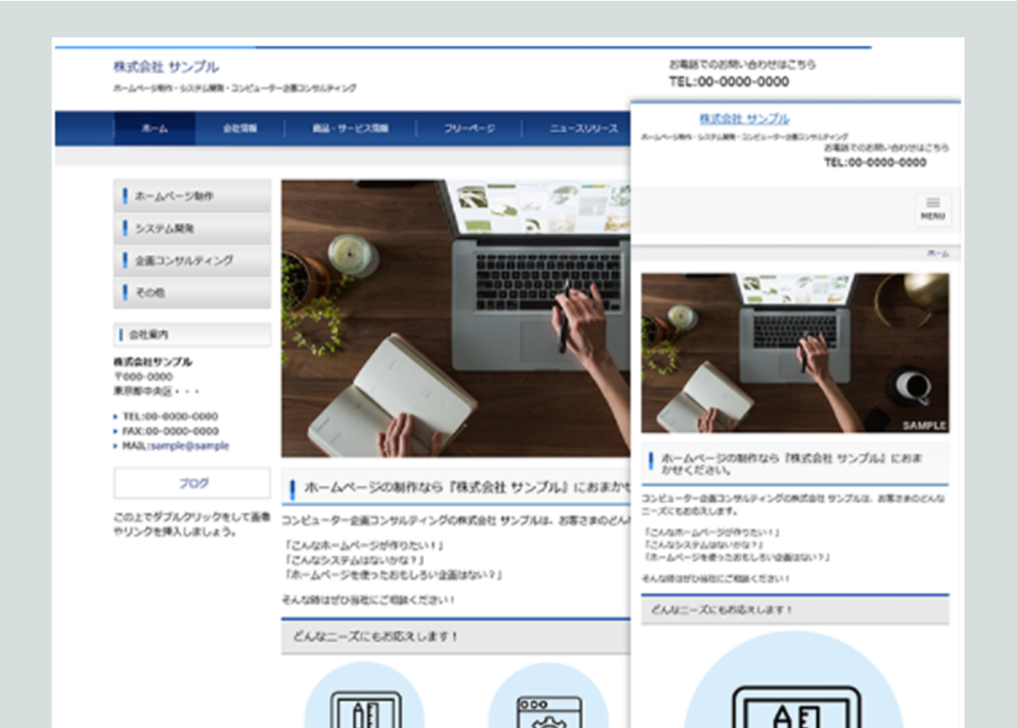The width and height of the screenshot is (1017, 728).
Task: Click the mobile hero image marked SAMPLE
Action: [795, 353]
